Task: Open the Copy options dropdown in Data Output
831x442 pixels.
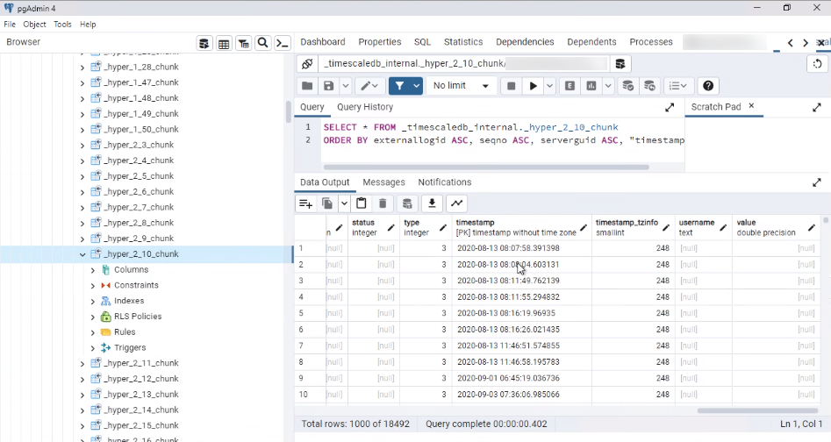Action: pos(344,203)
